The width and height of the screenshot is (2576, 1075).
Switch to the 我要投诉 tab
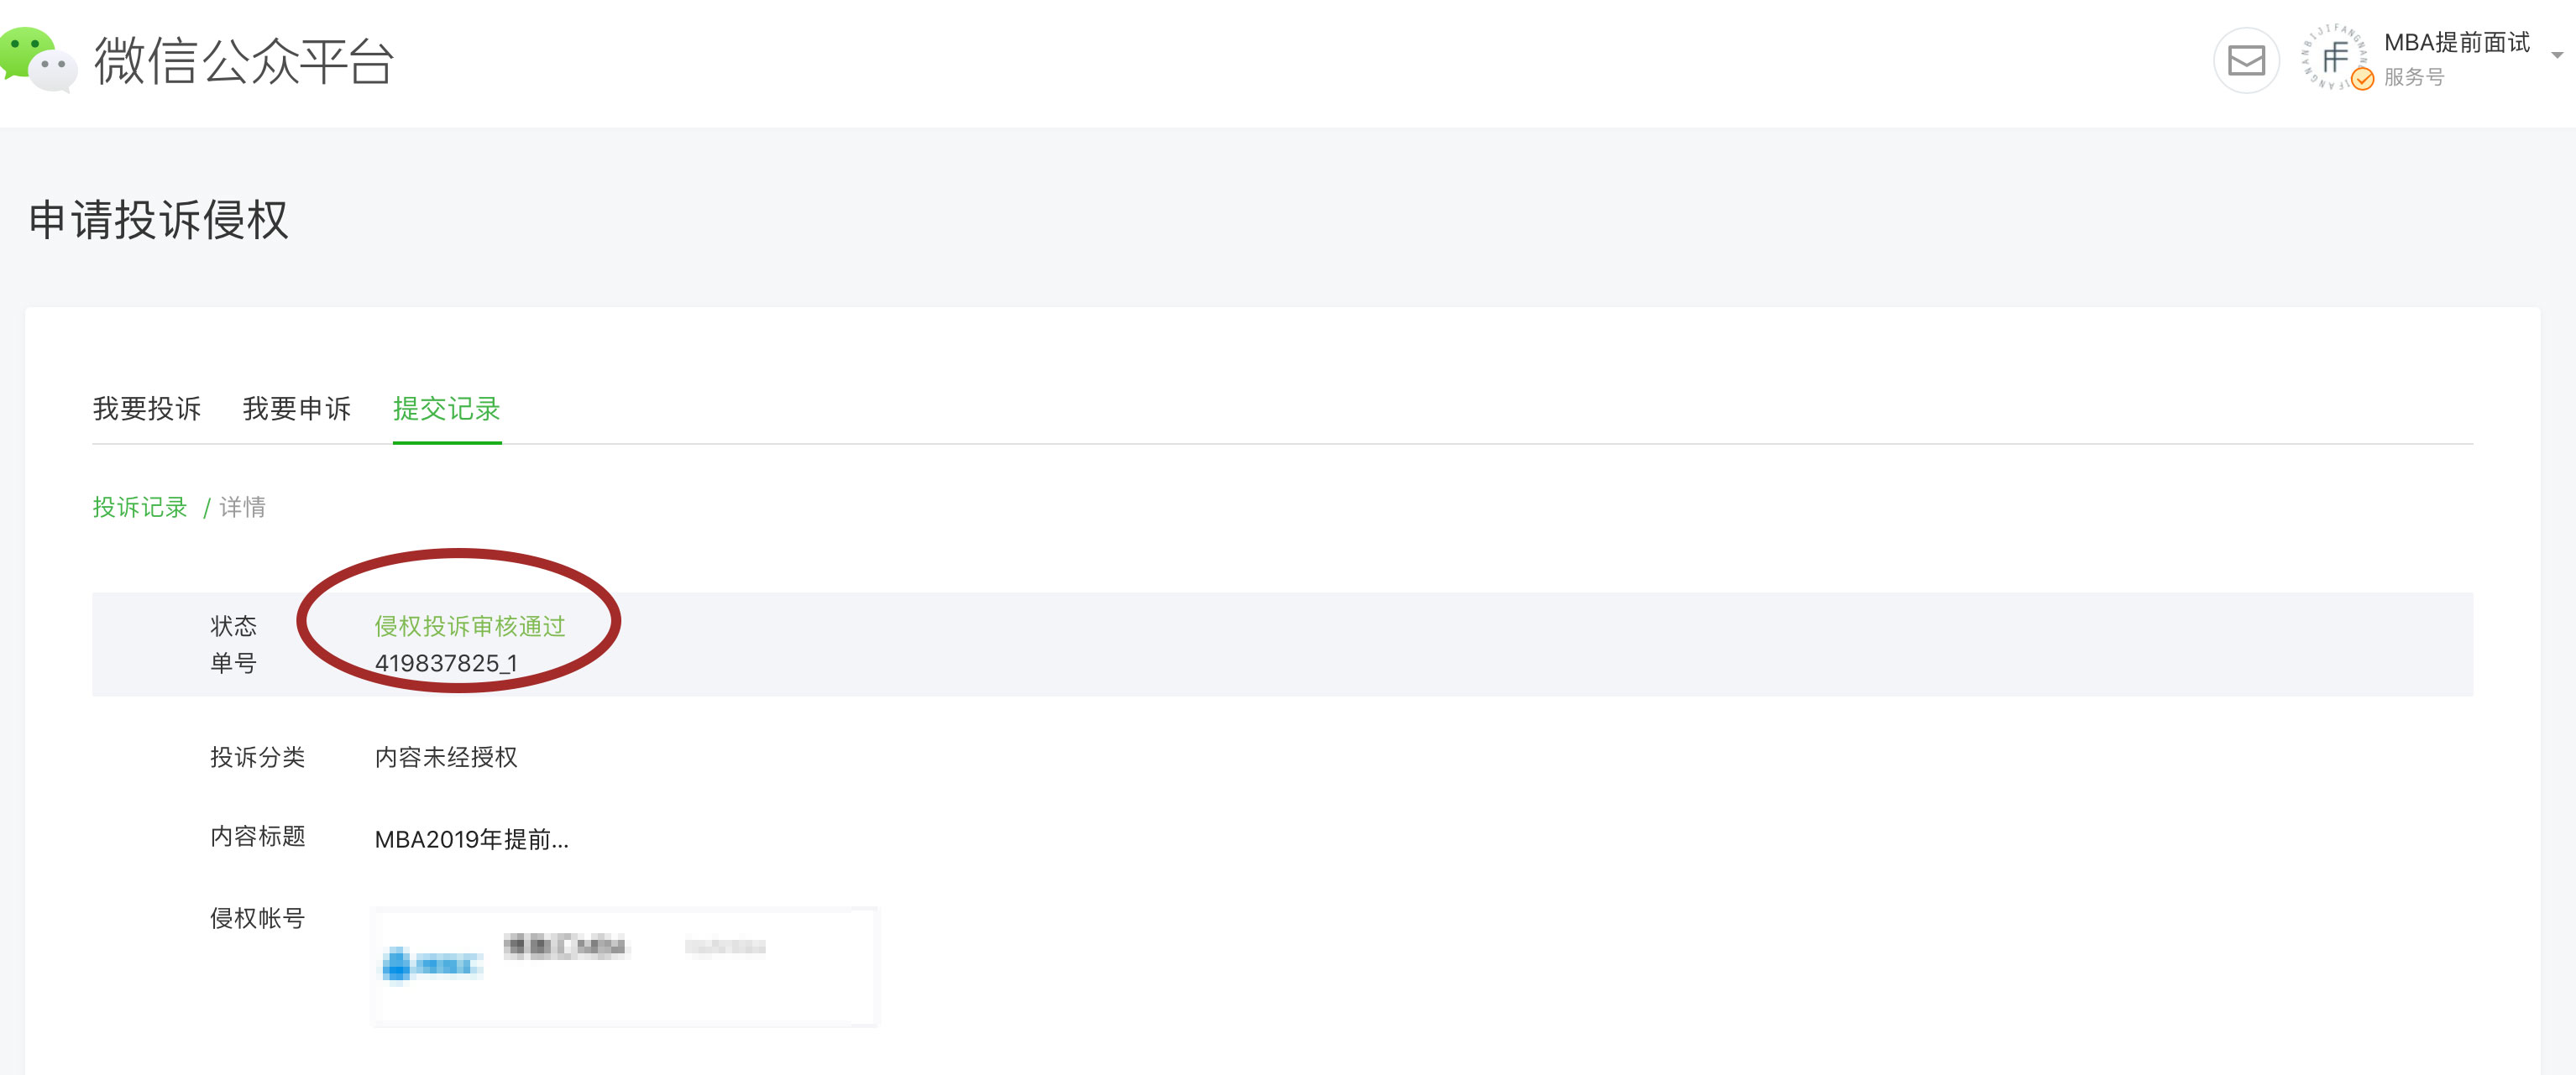[x=147, y=409]
